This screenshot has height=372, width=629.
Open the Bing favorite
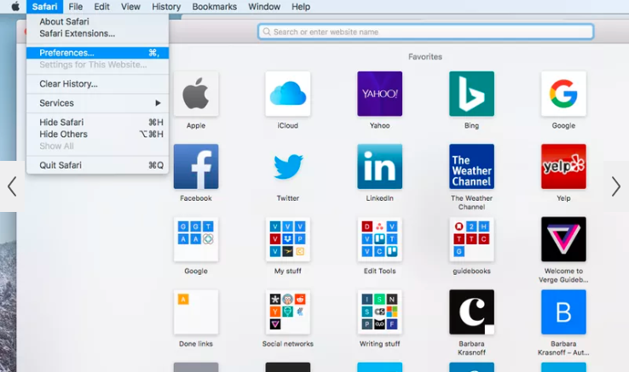[x=471, y=94]
